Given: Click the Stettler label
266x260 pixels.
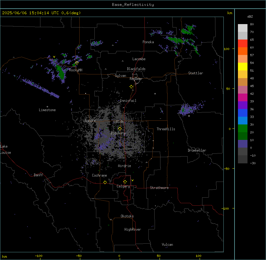Looking at the screenshot, I should coord(196,73).
